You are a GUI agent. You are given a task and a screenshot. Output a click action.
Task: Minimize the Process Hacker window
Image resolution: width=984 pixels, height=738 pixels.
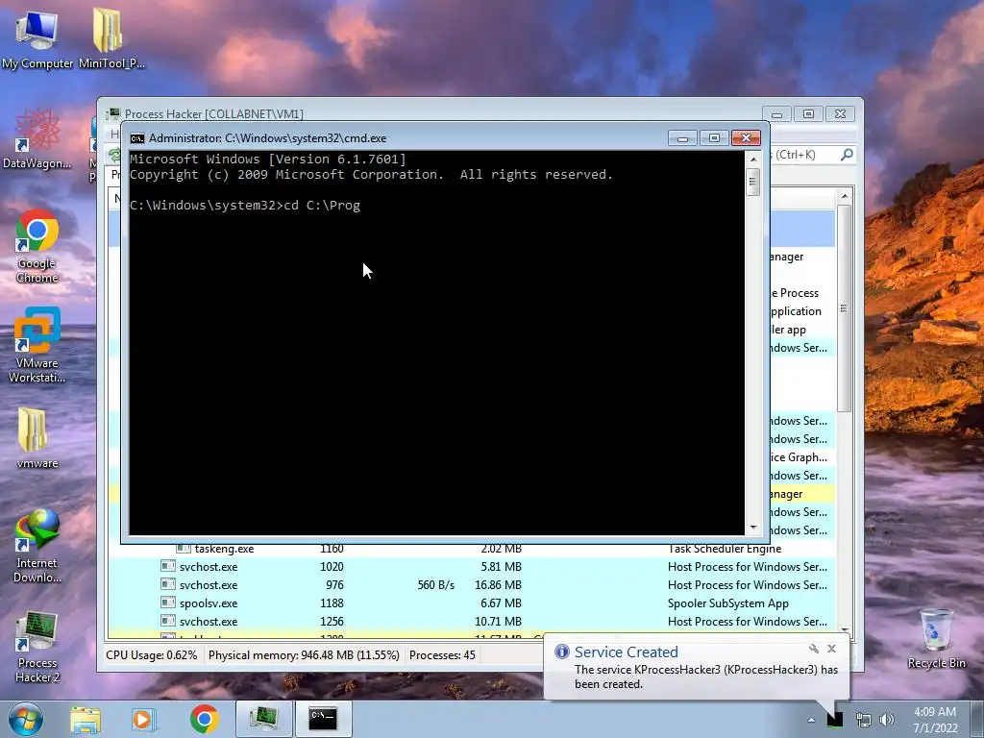click(776, 114)
